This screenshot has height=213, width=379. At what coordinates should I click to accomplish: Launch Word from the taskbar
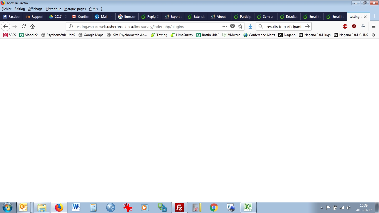76,207
